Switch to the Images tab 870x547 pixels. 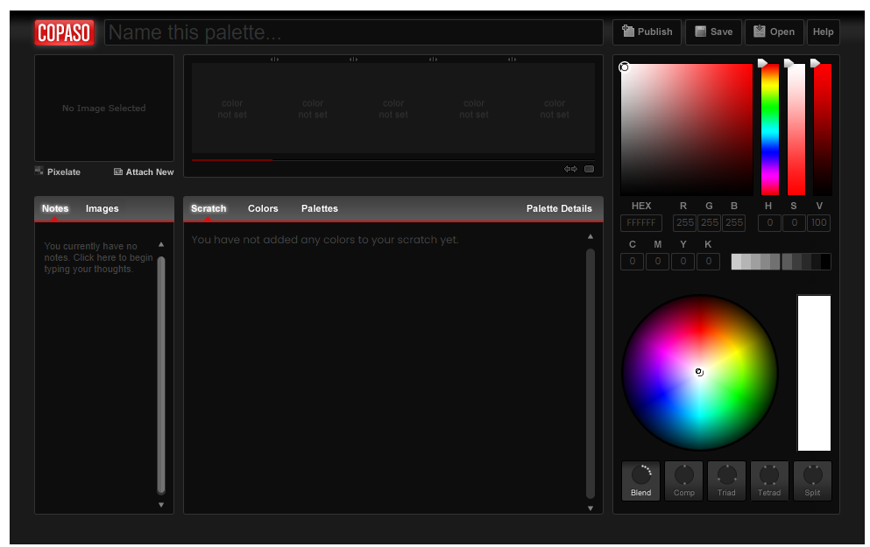[103, 208]
